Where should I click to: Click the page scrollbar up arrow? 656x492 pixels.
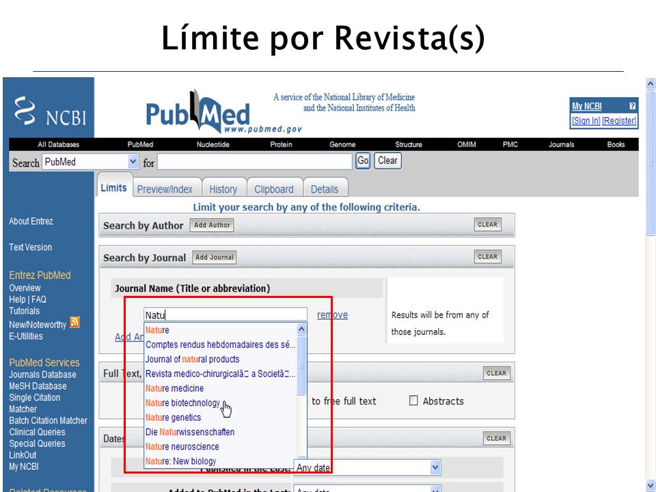[x=650, y=83]
